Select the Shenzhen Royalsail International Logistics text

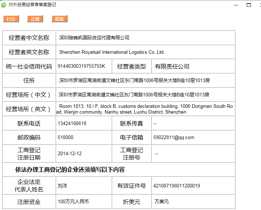[112, 52]
